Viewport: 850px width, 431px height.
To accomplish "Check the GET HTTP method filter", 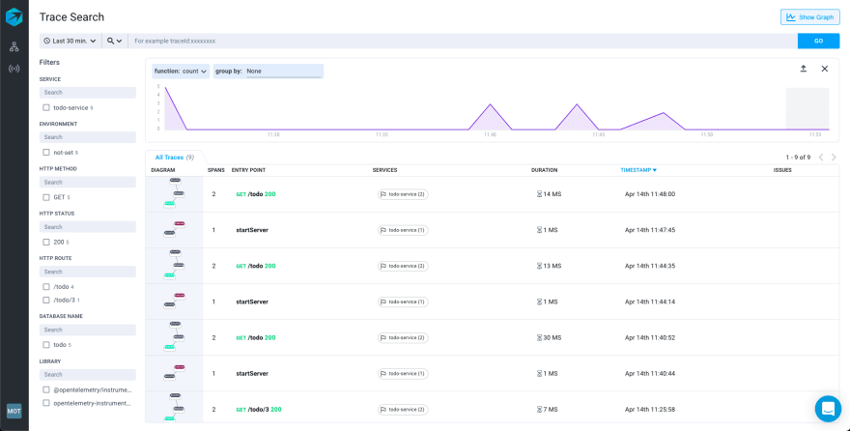I will [46, 197].
